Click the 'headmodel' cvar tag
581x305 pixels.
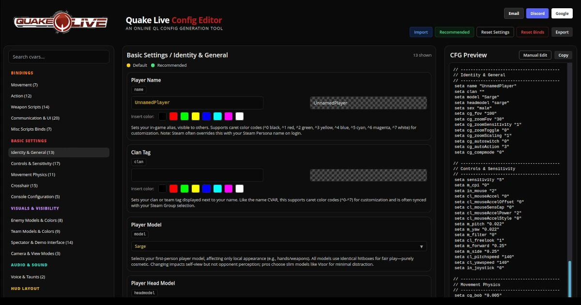(x=144, y=292)
